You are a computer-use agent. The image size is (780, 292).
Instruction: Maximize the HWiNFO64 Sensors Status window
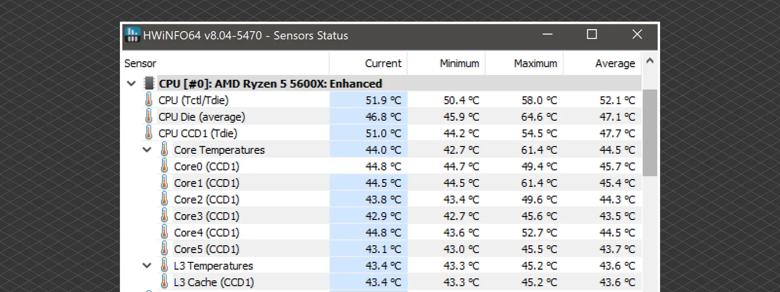592,35
